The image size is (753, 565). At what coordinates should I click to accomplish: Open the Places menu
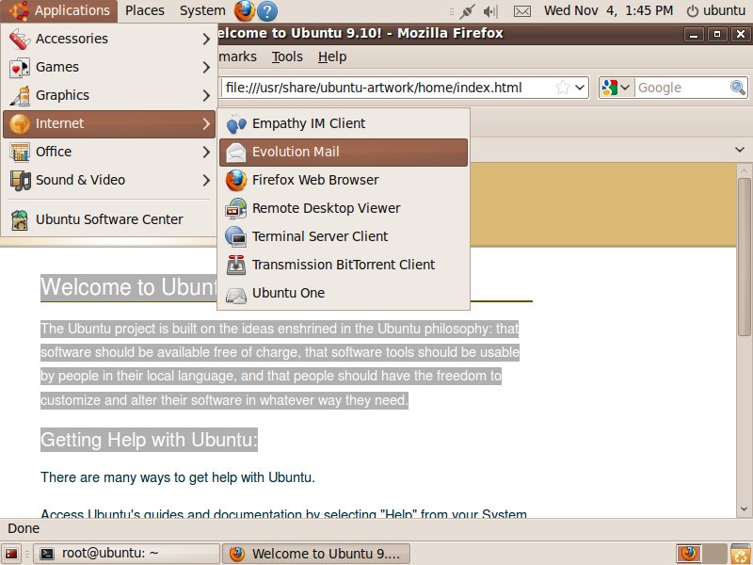pyautogui.click(x=144, y=10)
